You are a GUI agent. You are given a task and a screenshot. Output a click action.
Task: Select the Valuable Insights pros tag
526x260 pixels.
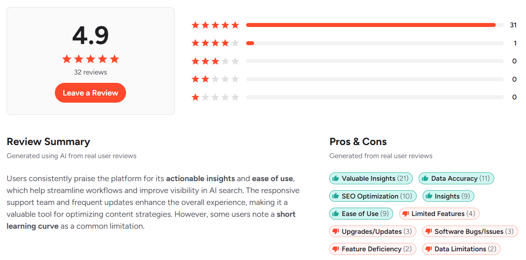click(x=371, y=178)
